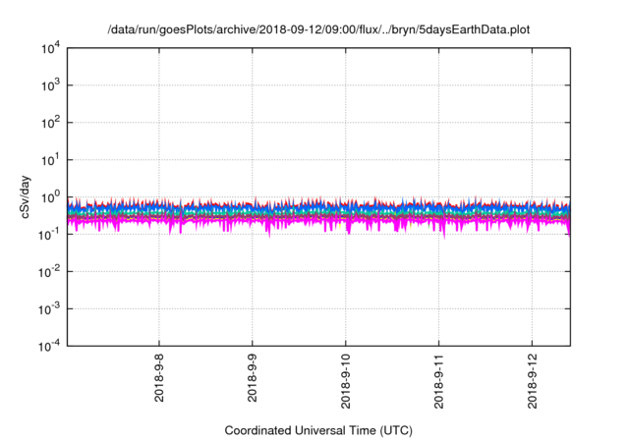The image size is (629, 440).
Task: Click the 2018-9-8 date tick label
Action: coord(159,377)
